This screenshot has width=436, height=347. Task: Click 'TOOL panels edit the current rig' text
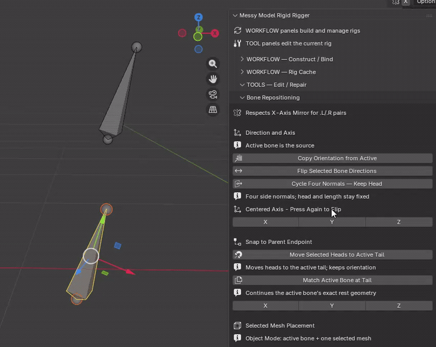click(288, 44)
